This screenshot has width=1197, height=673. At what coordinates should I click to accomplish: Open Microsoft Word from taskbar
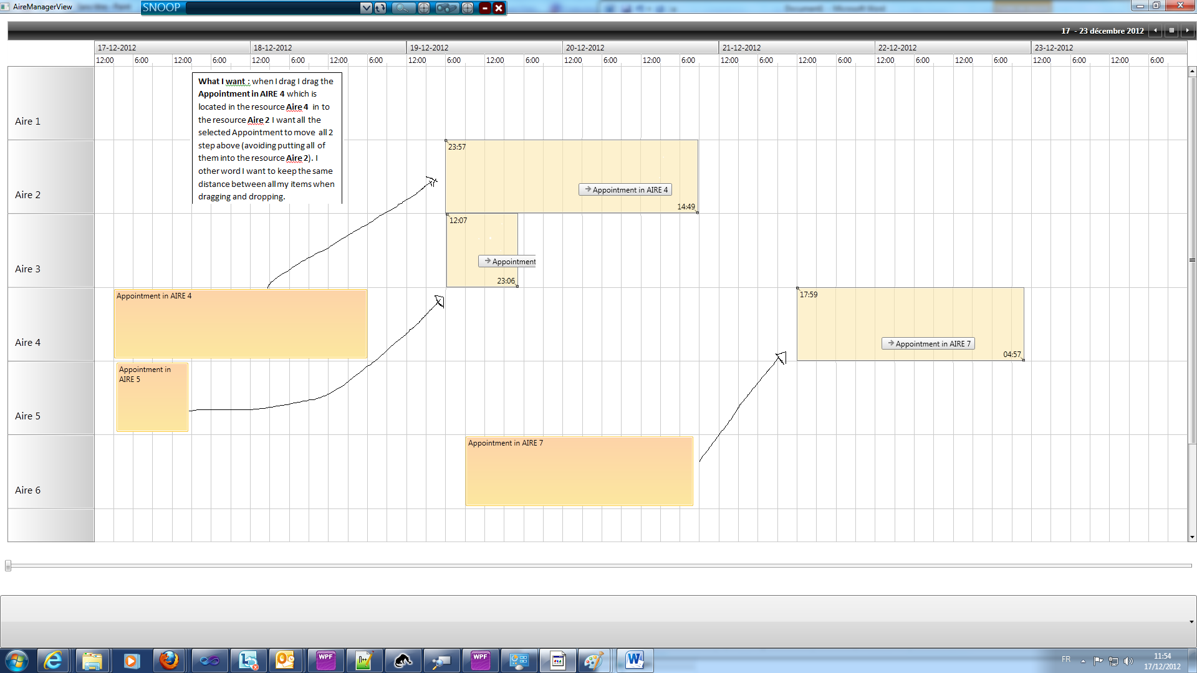(x=635, y=661)
